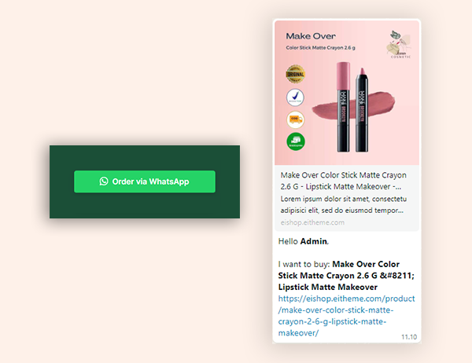Click the green delivery badge icon

pos(296,141)
